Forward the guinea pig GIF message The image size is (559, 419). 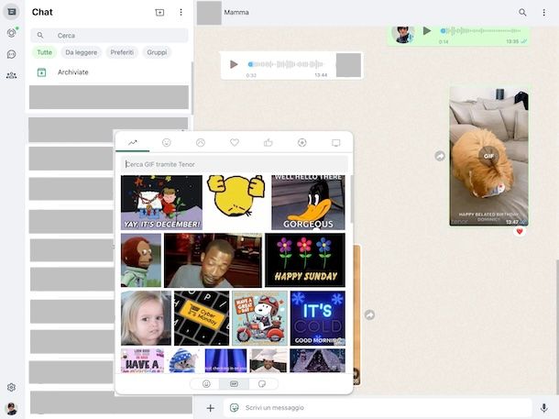[440, 156]
